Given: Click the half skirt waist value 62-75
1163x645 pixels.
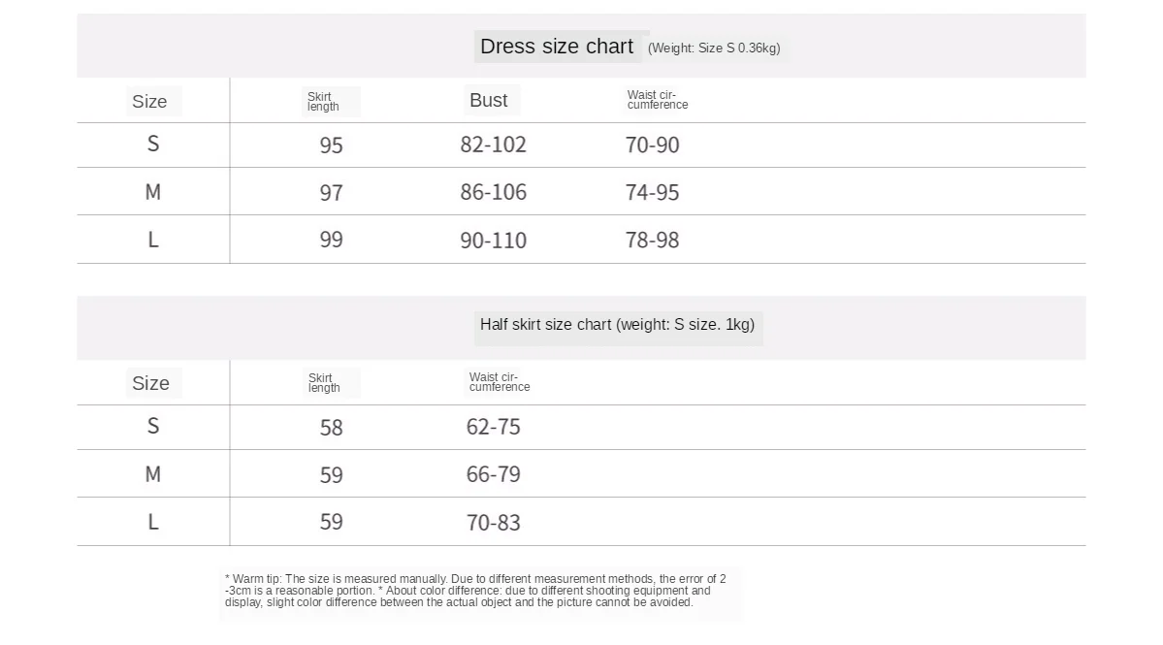Looking at the screenshot, I should coord(494,427).
